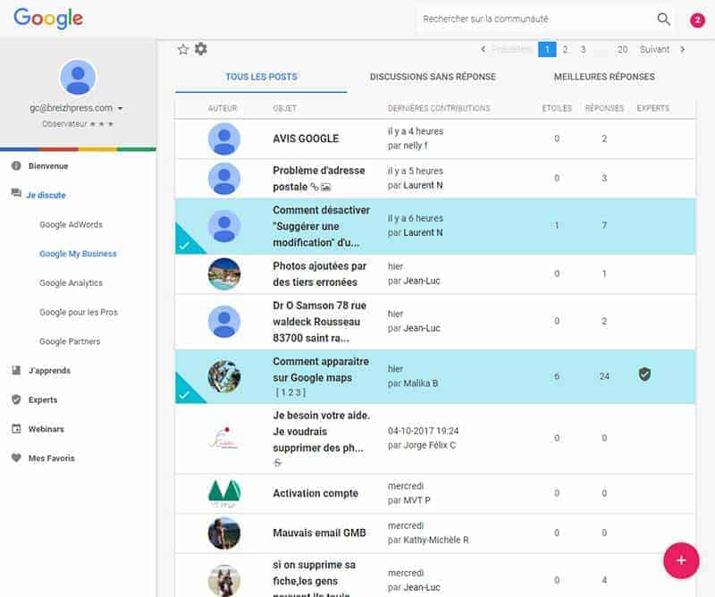Open Photos ajoutées par des tiers erronées

click(x=320, y=273)
